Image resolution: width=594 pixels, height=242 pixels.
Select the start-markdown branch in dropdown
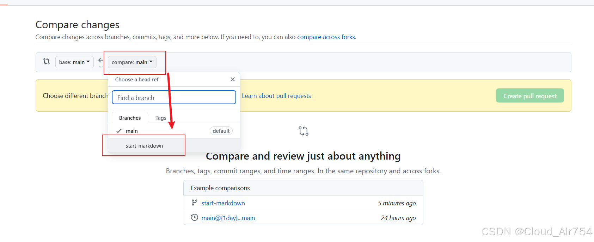coord(174,145)
